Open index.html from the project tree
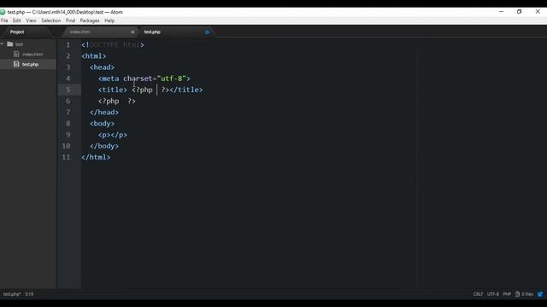 click(32, 55)
